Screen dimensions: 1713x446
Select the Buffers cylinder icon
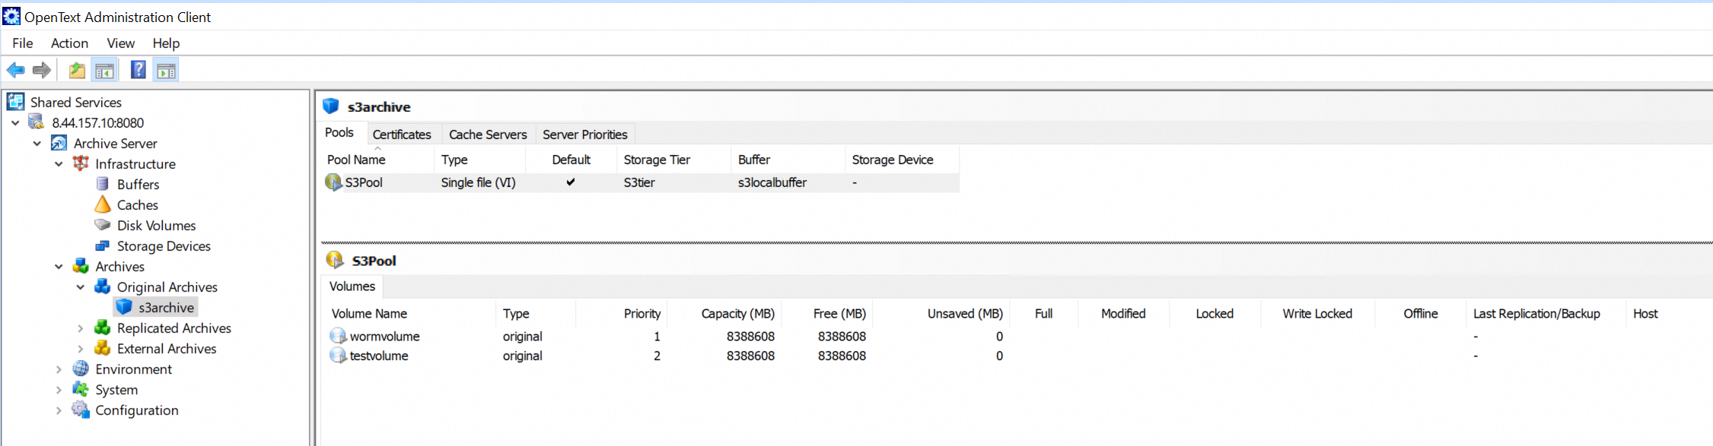(x=103, y=184)
